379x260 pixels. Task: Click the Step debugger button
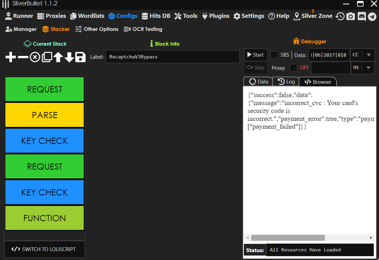tap(256, 68)
